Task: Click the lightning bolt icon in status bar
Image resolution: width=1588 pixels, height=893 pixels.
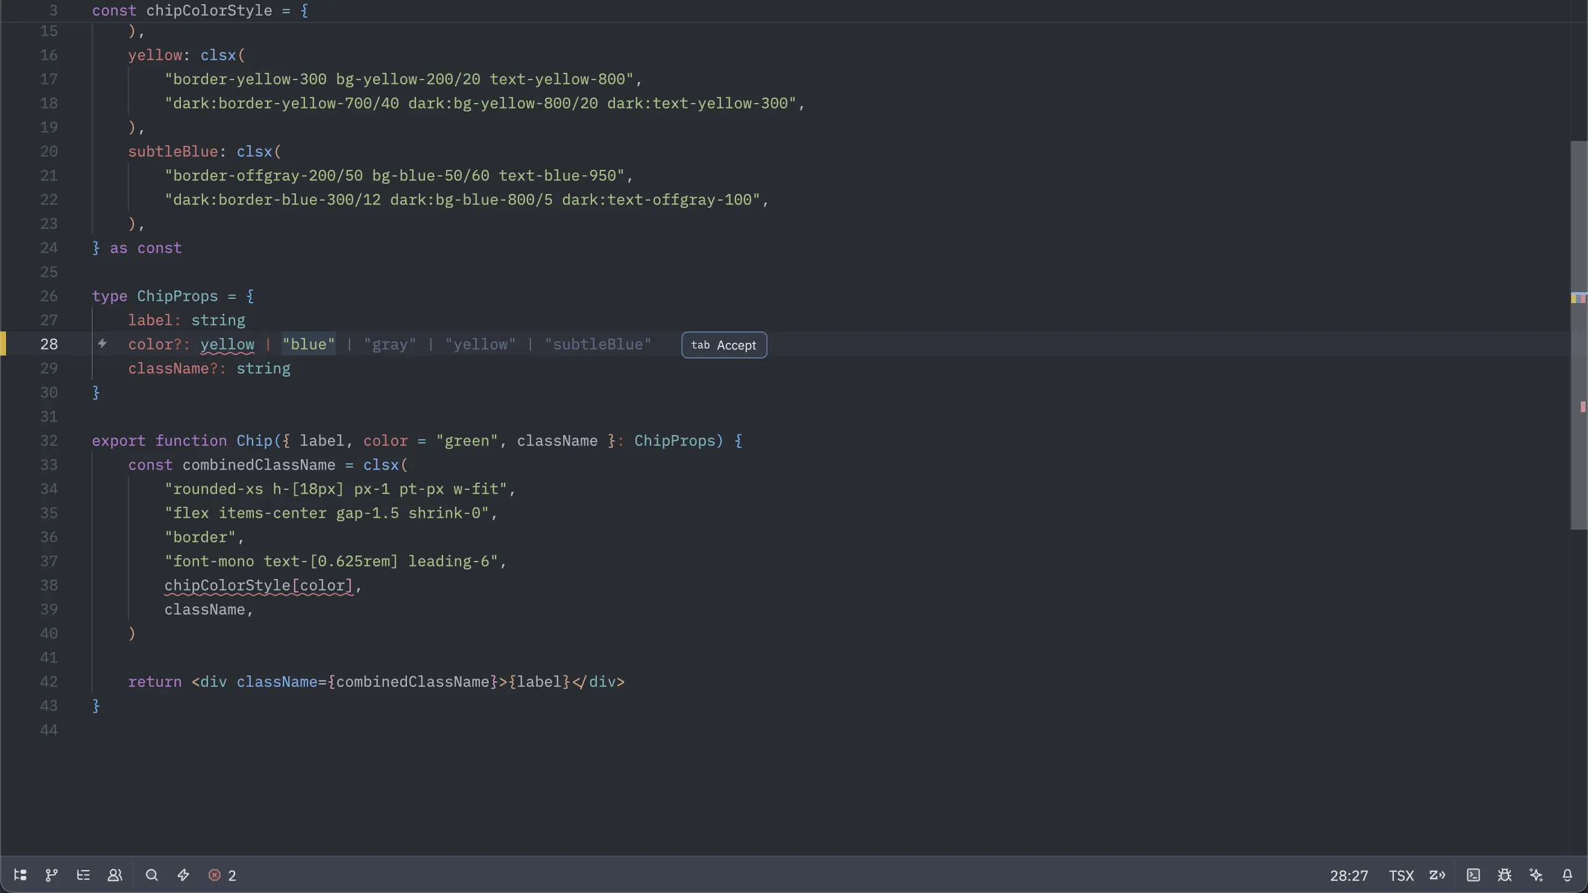Action: click(183, 875)
